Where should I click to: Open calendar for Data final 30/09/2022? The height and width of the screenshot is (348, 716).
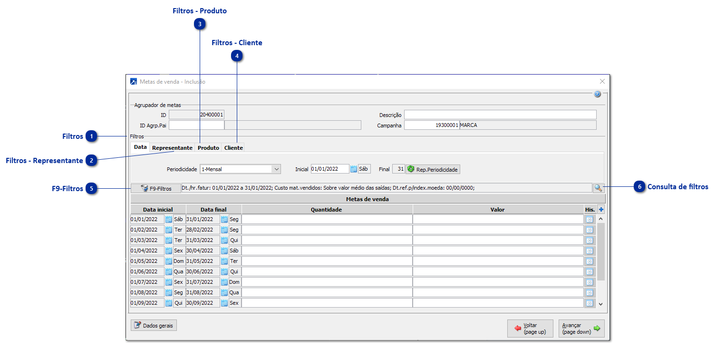224,303
